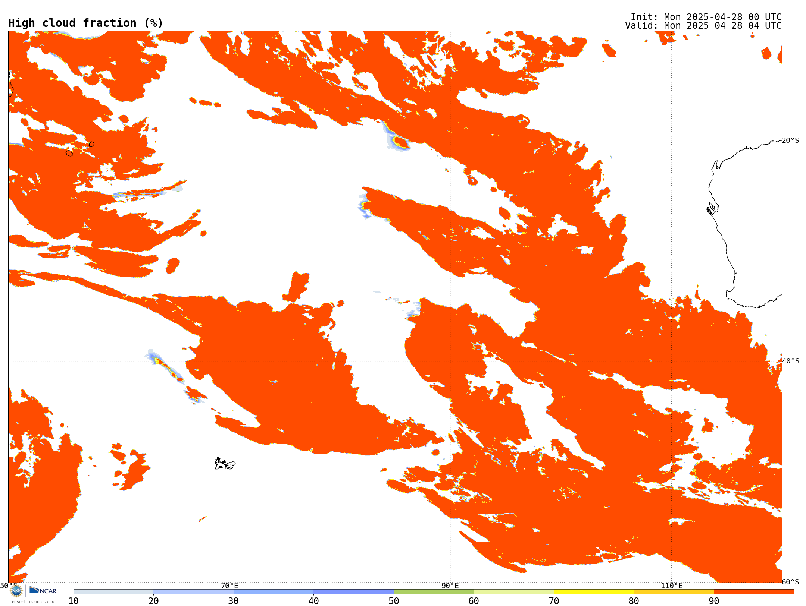The height and width of the screenshot is (606, 806).
Task: Click the 70–80 bright yellow colorbar segment
Action: [x=594, y=592]
